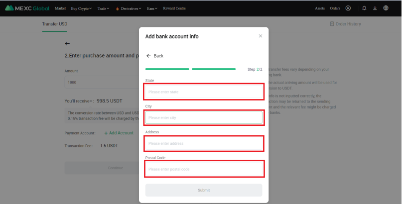Open the notifications bell icon
402x204 pixels.
coord(364,8)
